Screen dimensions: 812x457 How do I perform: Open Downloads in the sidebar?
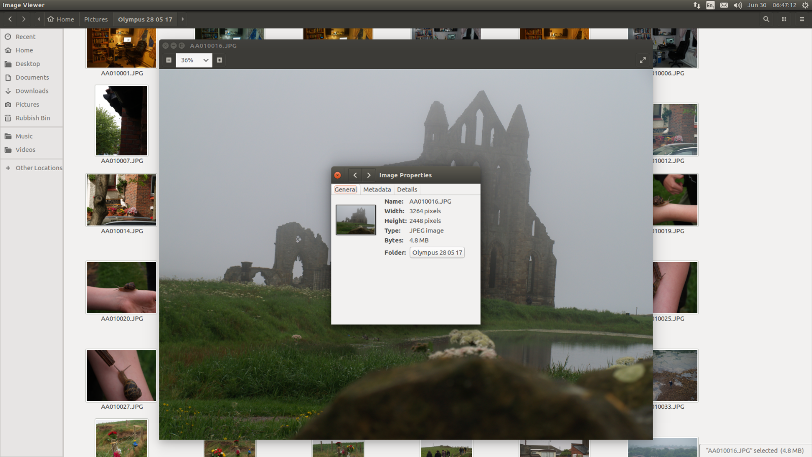click(31, 91)
